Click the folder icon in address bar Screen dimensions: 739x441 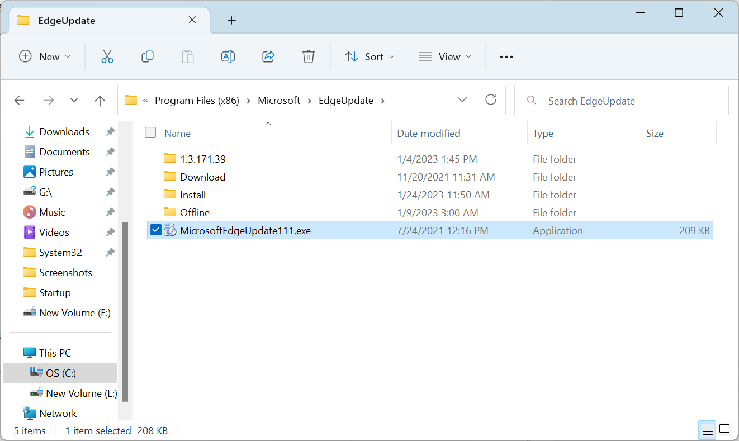pyautogui.click(x=131, y=101)
